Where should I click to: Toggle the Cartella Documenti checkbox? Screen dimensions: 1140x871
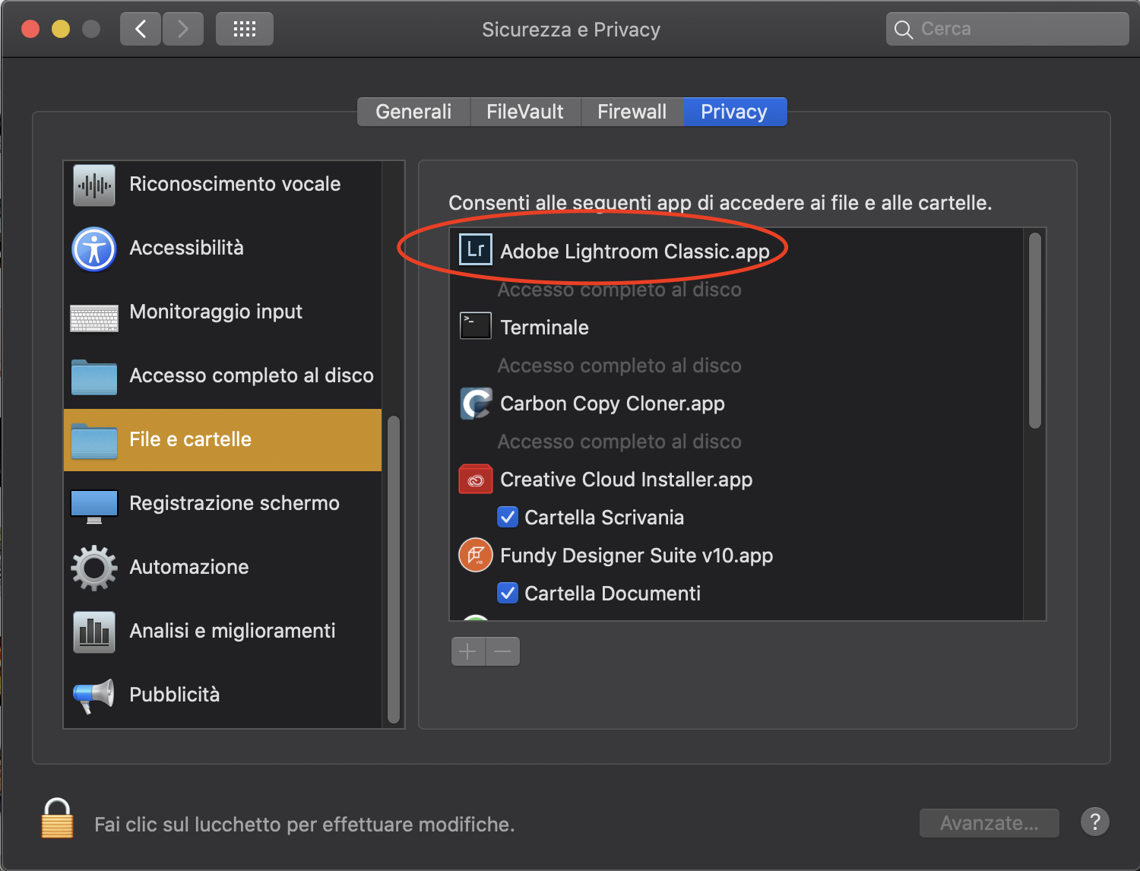[508, 593]
